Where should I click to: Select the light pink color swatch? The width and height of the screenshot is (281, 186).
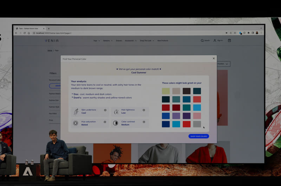[x=197, y=116]
